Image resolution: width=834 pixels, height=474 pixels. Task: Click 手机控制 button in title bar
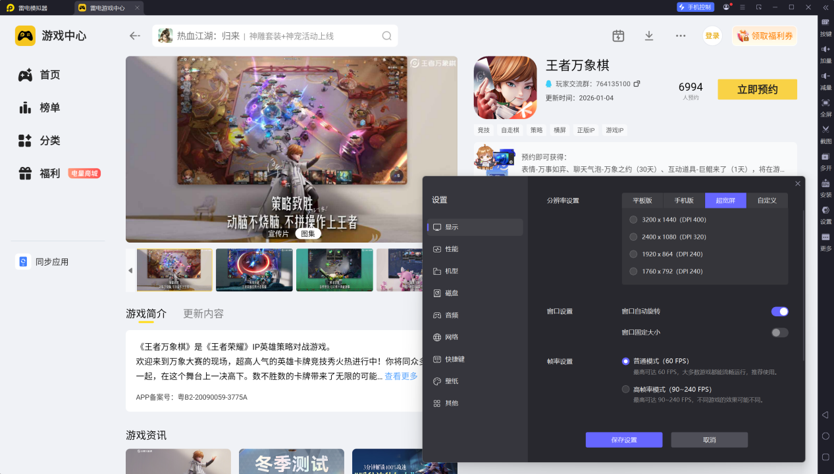(x=695, y=7)
